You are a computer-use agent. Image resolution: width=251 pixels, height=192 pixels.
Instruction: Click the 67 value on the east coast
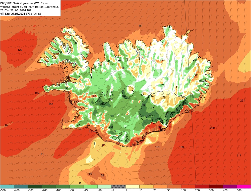click(211, 67)
